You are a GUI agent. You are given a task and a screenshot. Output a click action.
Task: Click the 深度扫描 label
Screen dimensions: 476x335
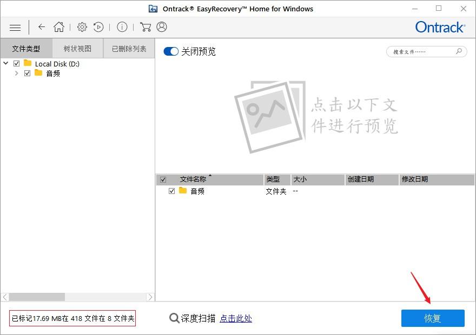pos(198,318)
